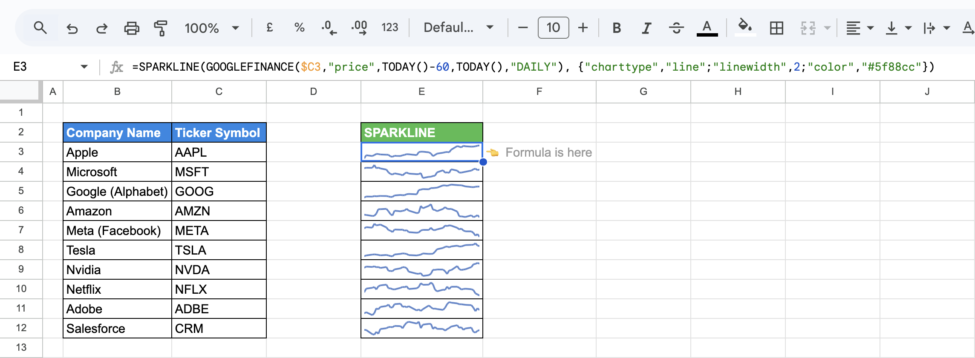This screenshot has width=975, height=358.
Task: Select the CRM ticker cell
Action: click(x=219, y=328)
